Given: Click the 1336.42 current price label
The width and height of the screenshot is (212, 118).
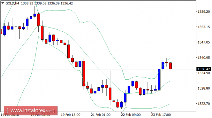Looking at the screenshot, I should tap(204, 69).
